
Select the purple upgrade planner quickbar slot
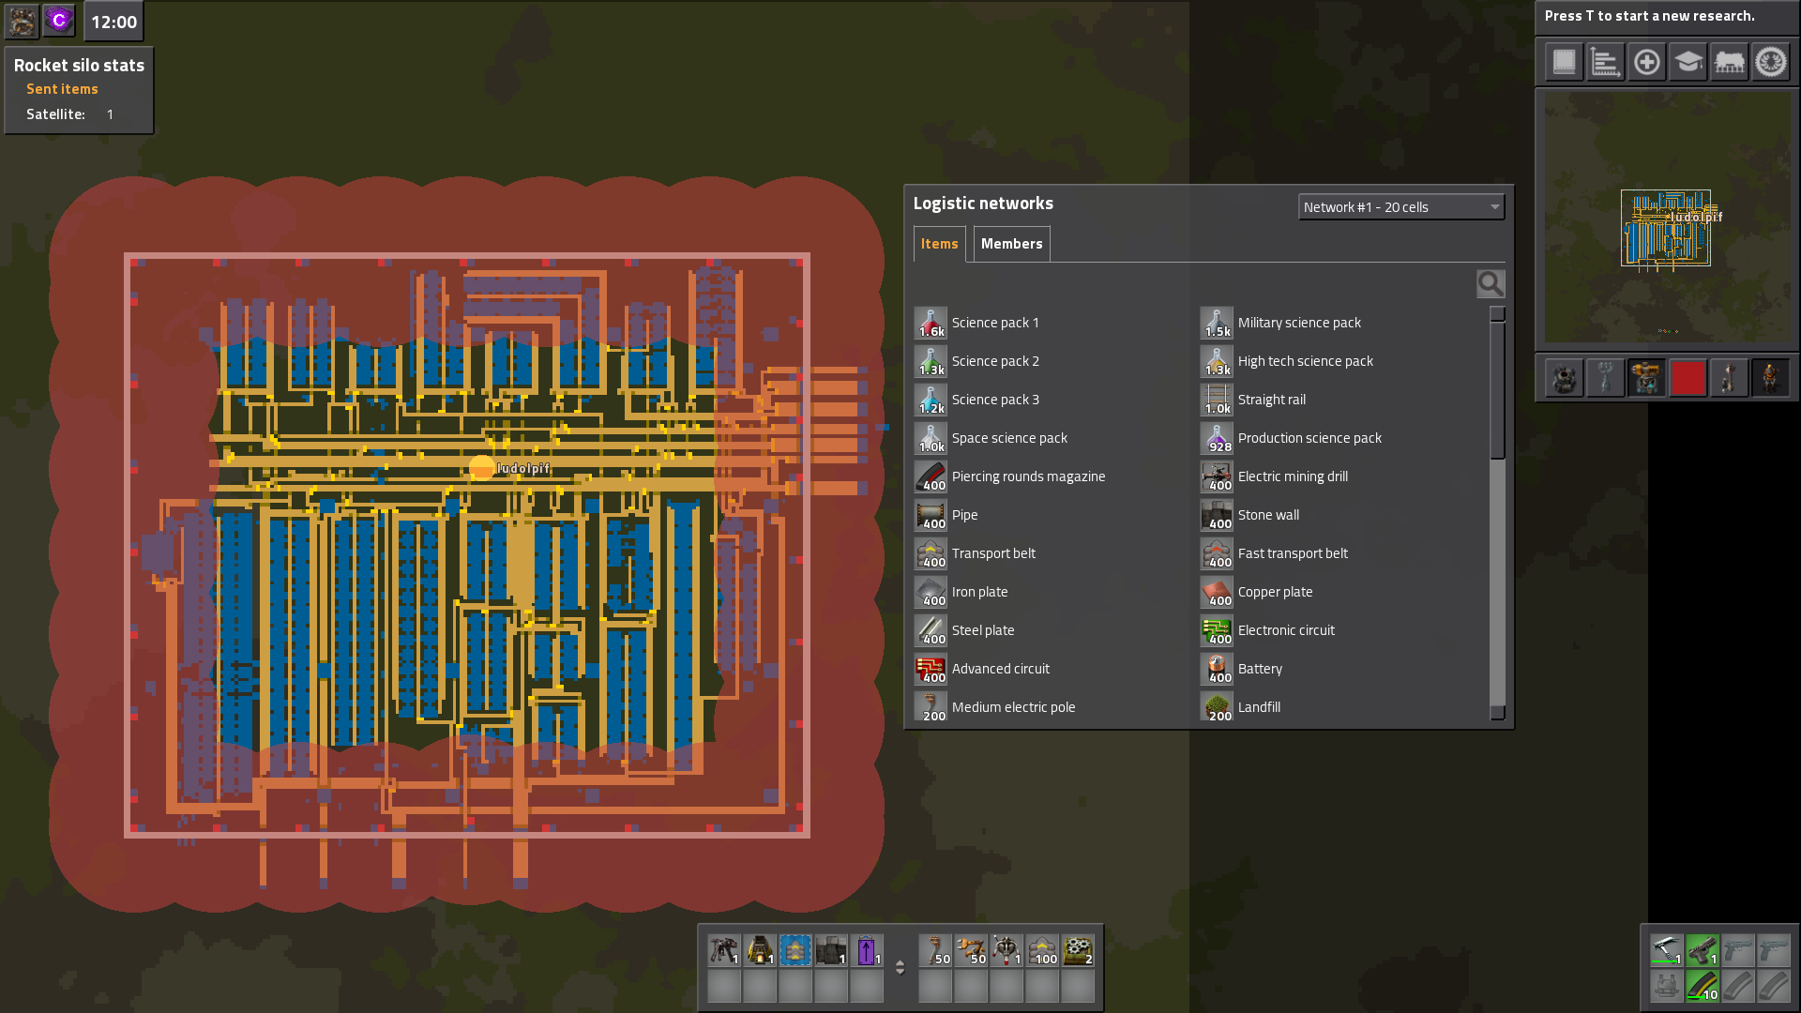coord(866,950)
